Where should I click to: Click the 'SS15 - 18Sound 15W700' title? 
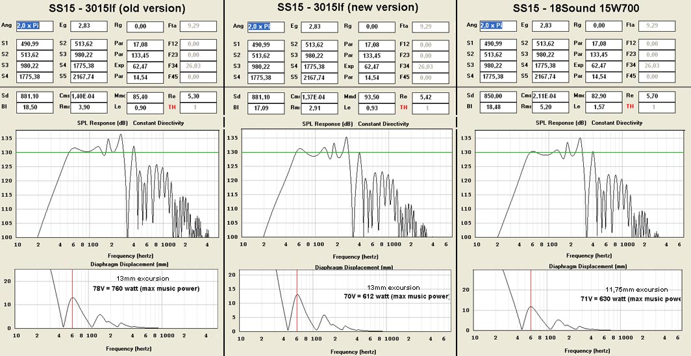pos(576,8)
